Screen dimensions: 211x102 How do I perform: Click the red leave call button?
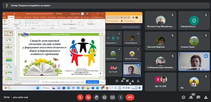click(130, 97)
